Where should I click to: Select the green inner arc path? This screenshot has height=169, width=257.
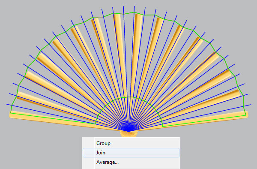(129, 97)
